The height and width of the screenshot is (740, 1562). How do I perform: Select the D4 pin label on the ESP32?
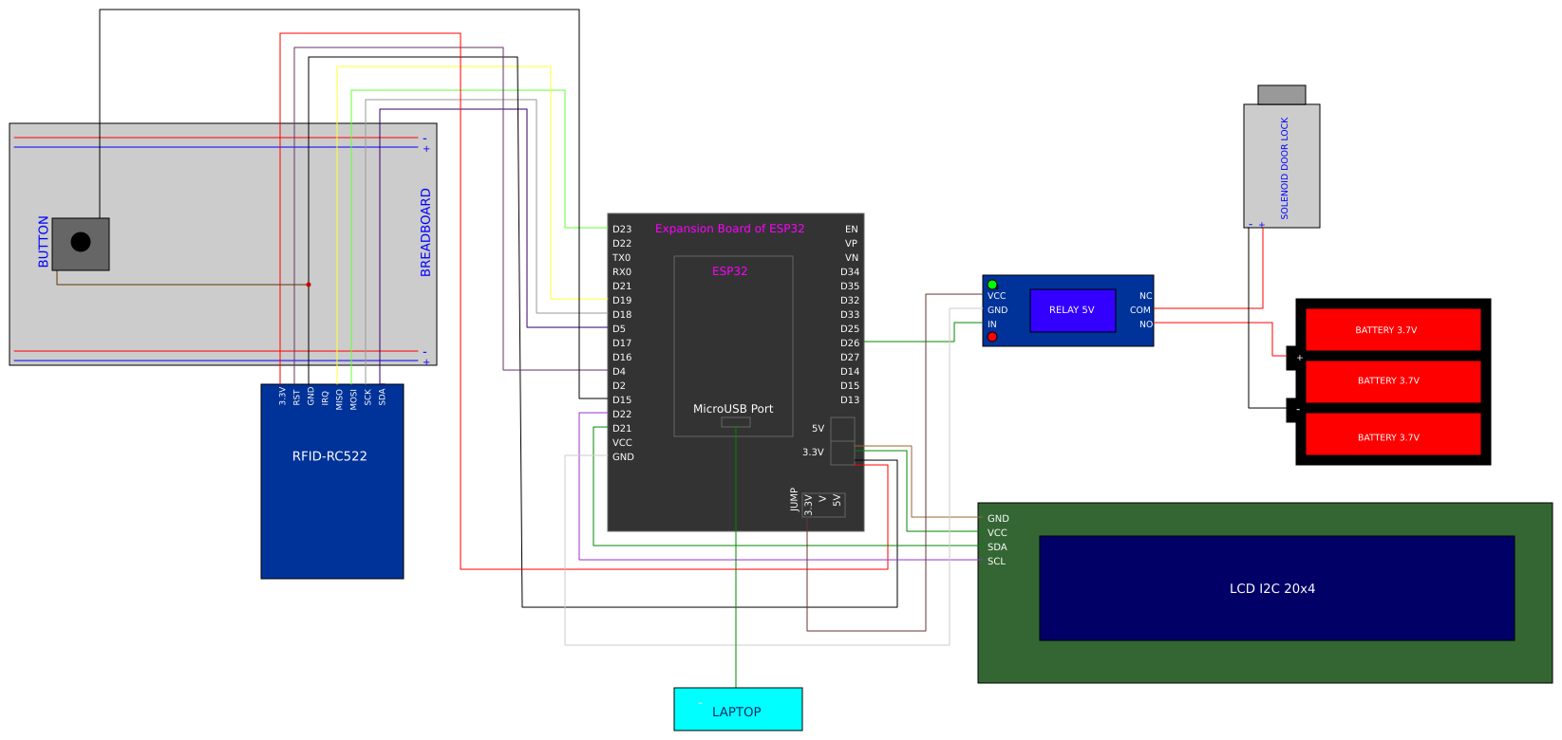click(x=619, y=372)
